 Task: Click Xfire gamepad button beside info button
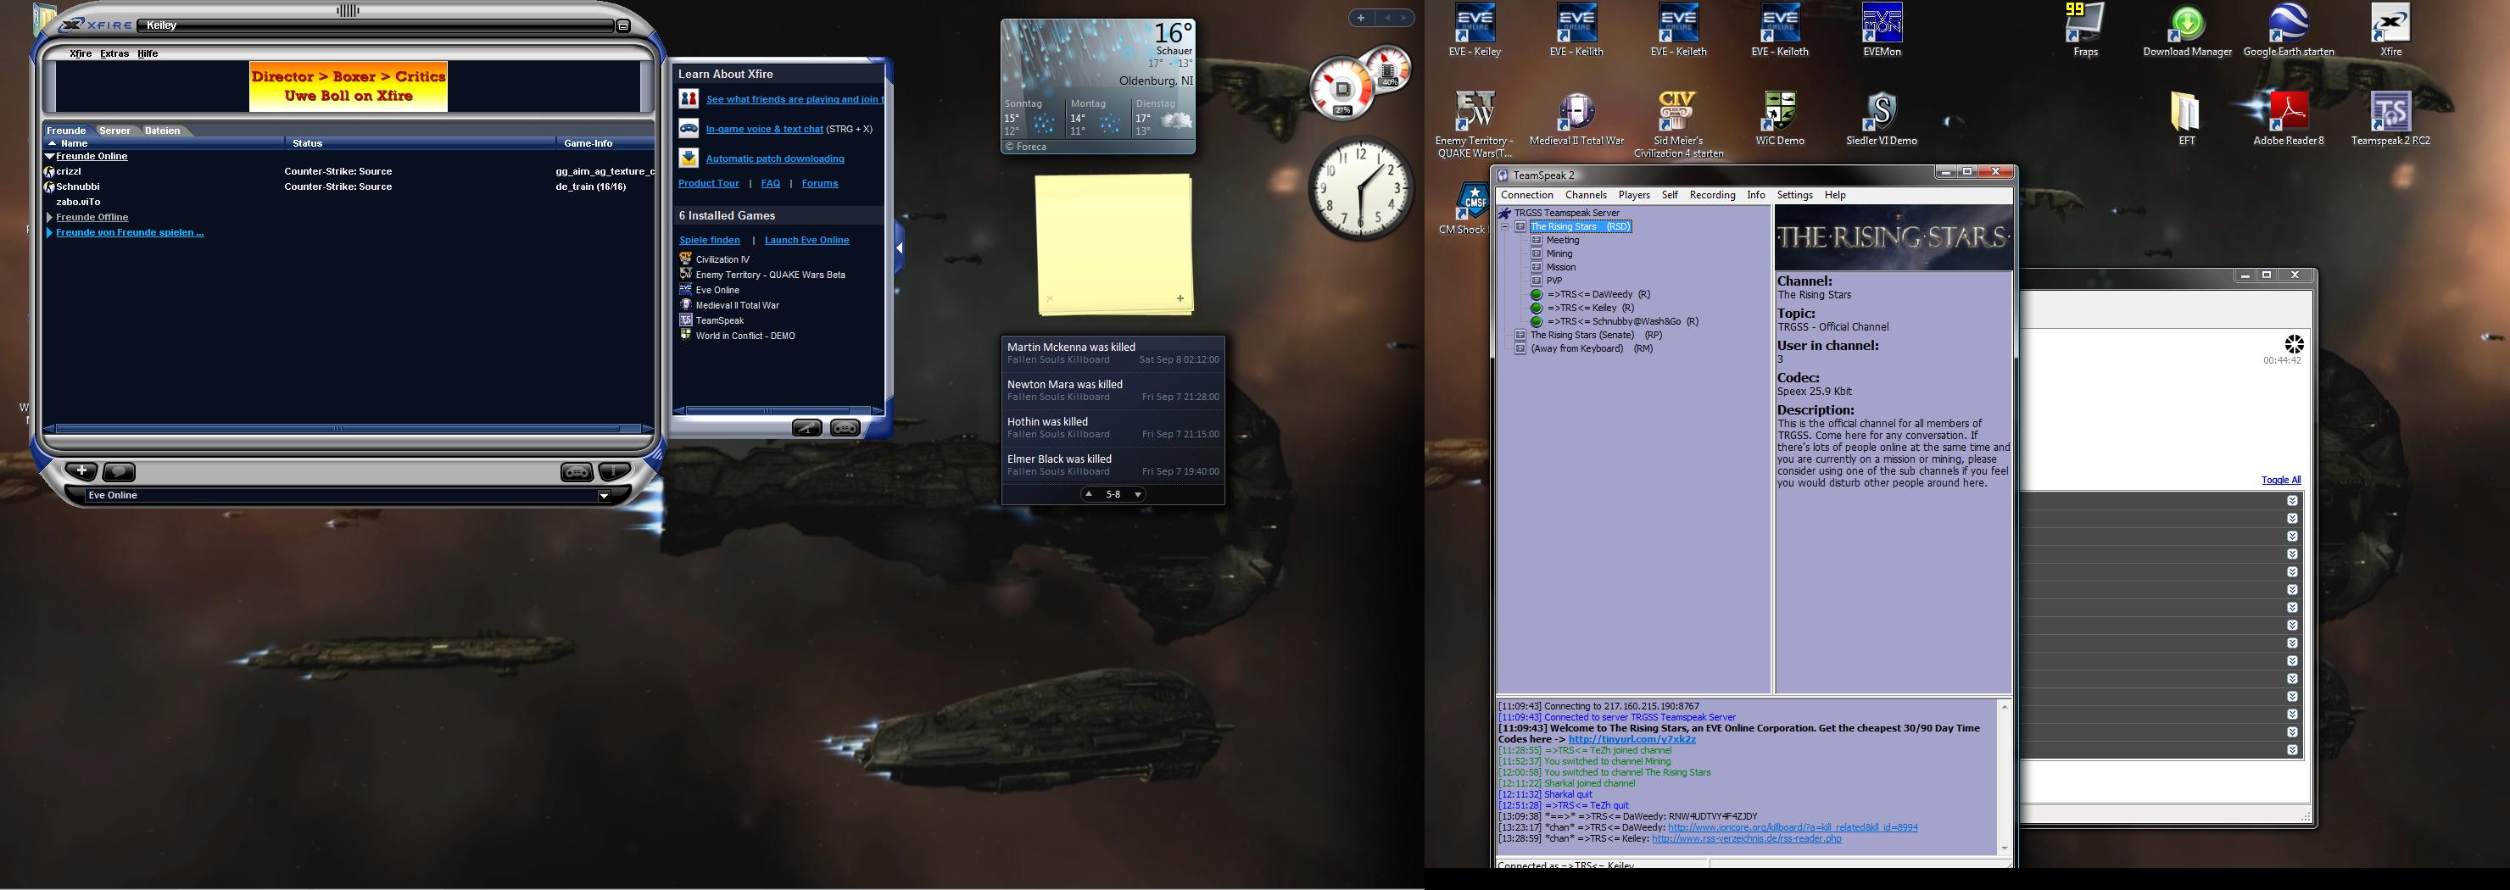[577, 472]
